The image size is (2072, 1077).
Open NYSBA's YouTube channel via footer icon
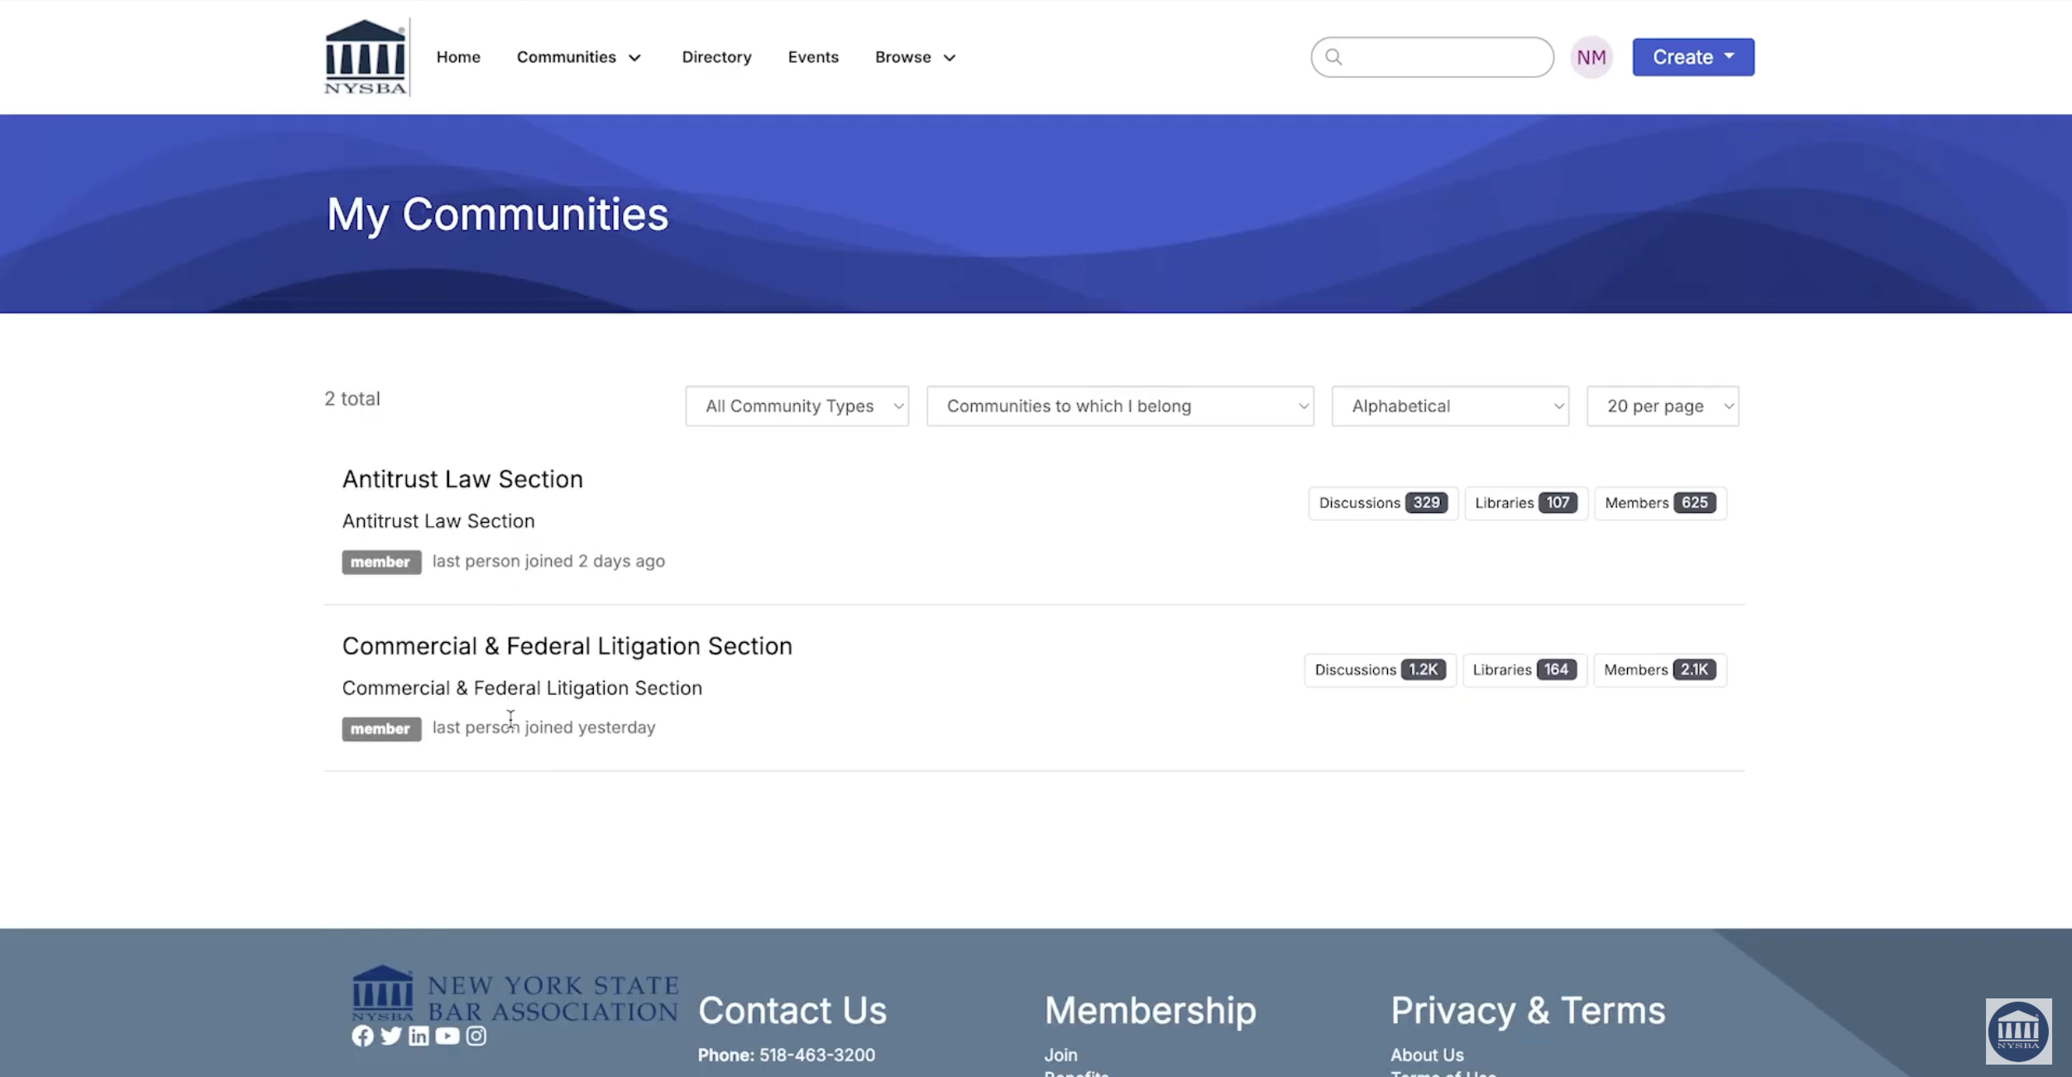[x=447, y=1036]
